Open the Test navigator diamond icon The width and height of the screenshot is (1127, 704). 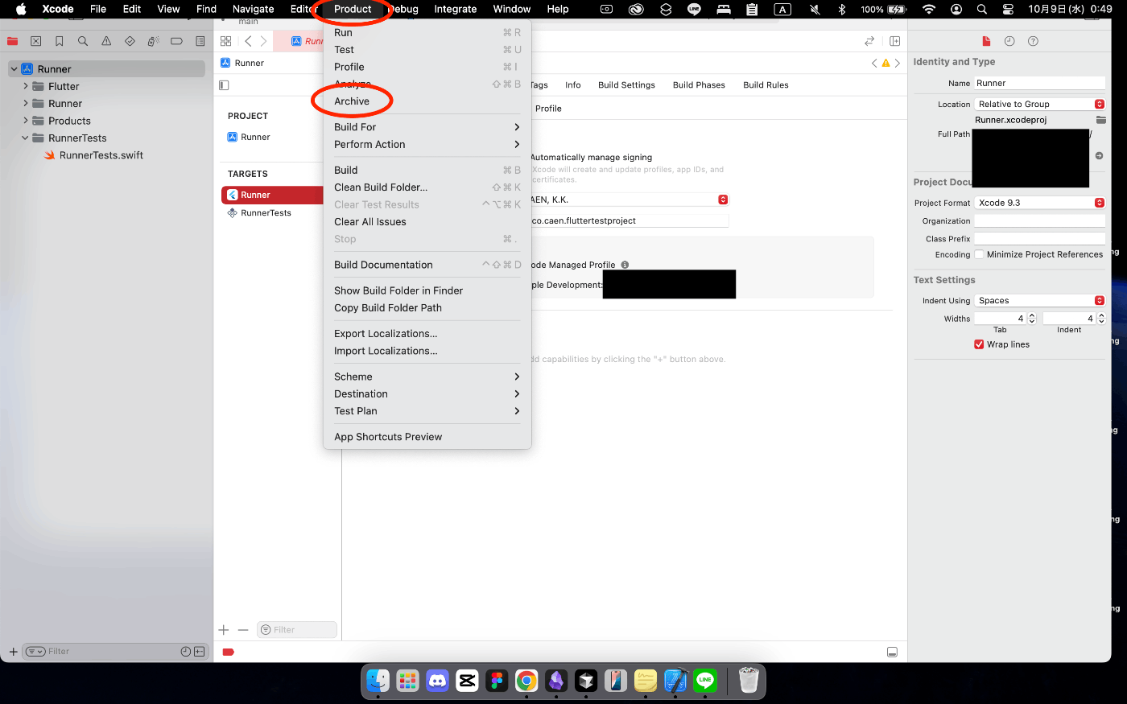click(x=130, y=41)
